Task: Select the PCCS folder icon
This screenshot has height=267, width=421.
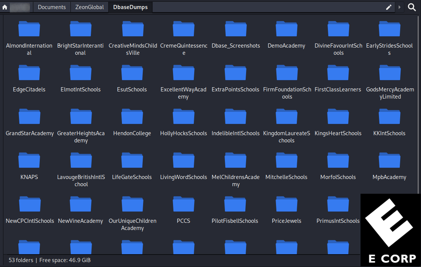Action: [x=183, y=205]
